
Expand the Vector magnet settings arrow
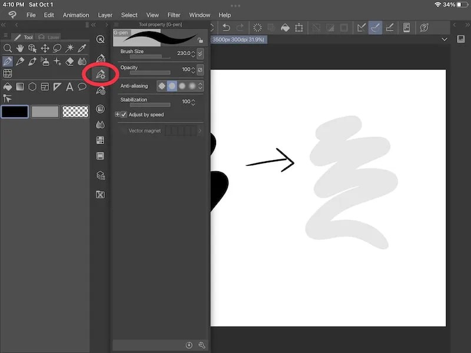pos(201,131)
